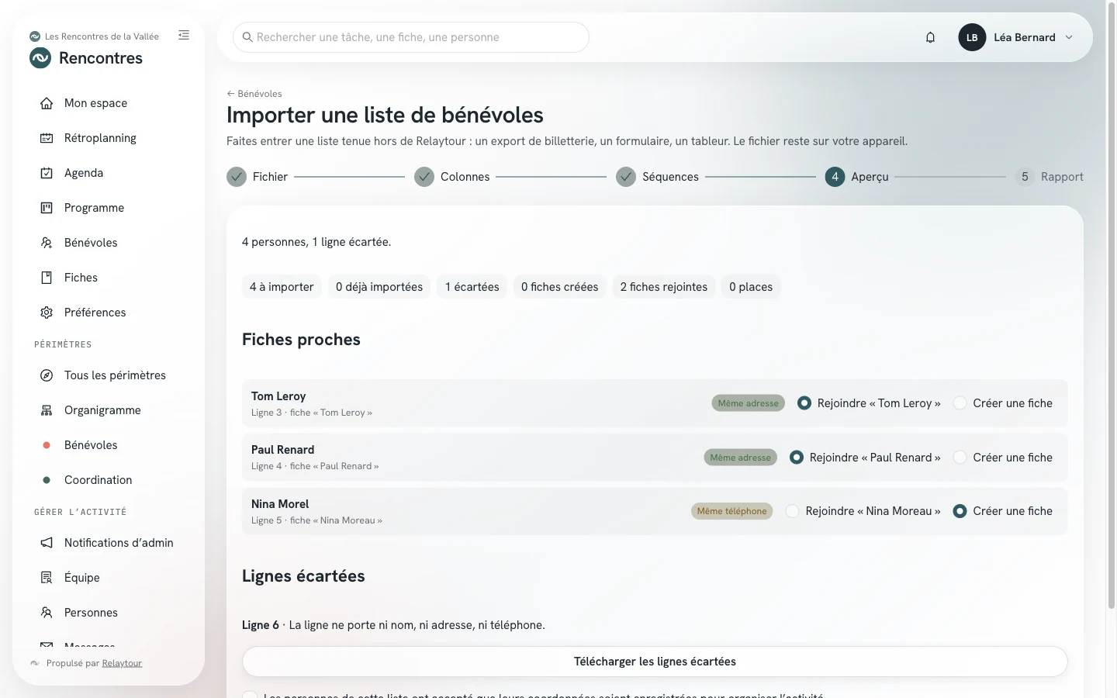Viewport: 1117px width, 698px height.
Task: Select Rejoindre « Tom Leroy » radio
Action: pyautogui.click(x=804, y=403)
